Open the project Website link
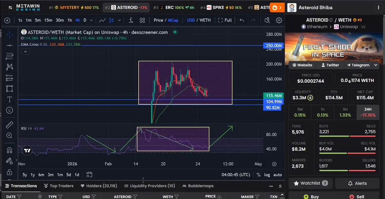 coord(302,65)
